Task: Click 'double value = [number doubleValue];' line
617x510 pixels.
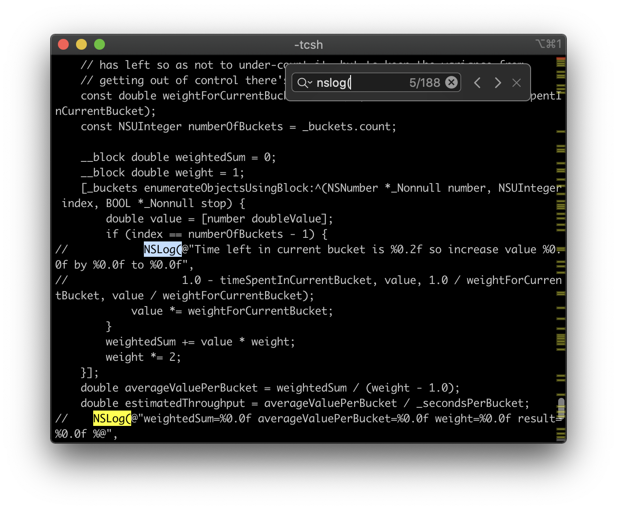Action: (219, 219)
